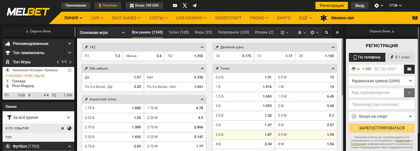Collapse the Азиатский тотал block
The image size is (420, 151).
coord(202,99)
